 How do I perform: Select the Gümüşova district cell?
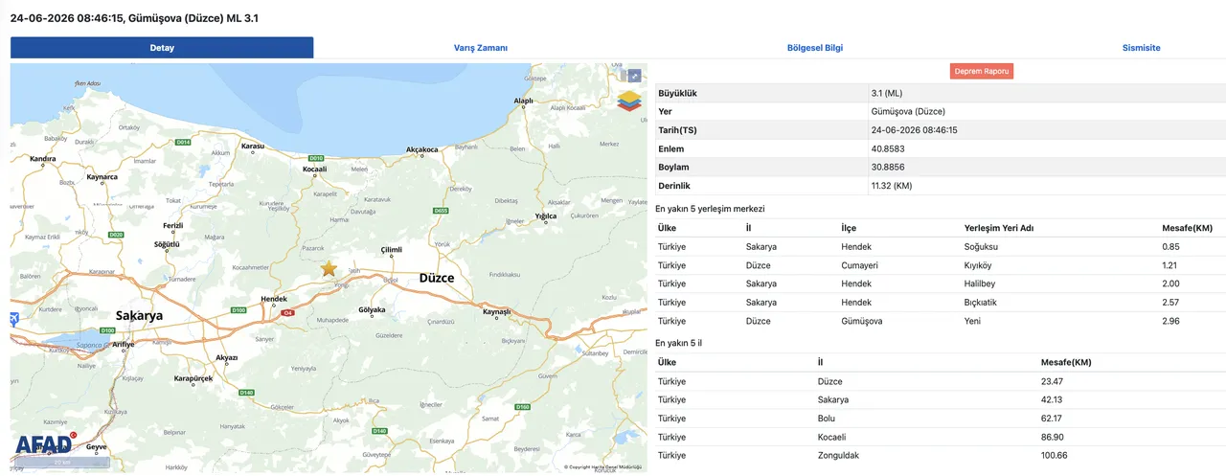[861, 321]
